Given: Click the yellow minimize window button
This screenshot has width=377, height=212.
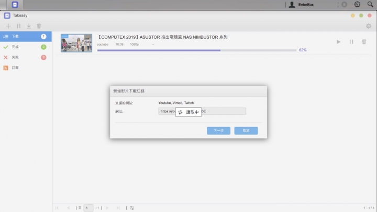Looking at the screenshot, I should (353, 15).
